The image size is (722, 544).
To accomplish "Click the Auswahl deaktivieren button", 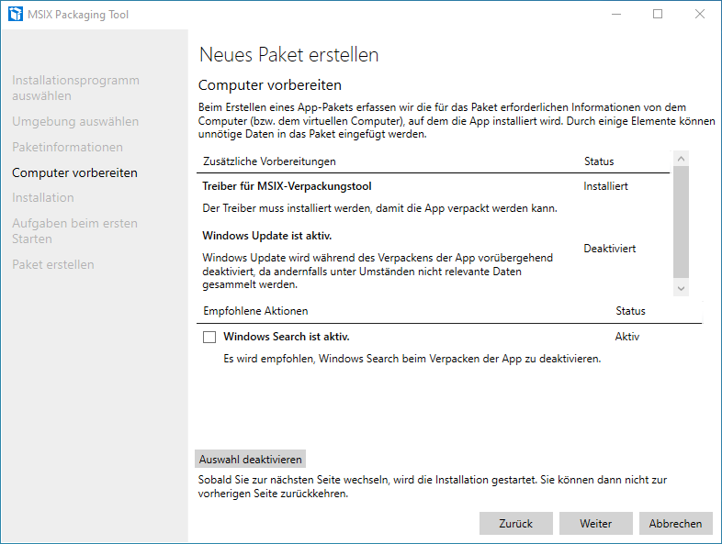I will click(x=250, y=459).
